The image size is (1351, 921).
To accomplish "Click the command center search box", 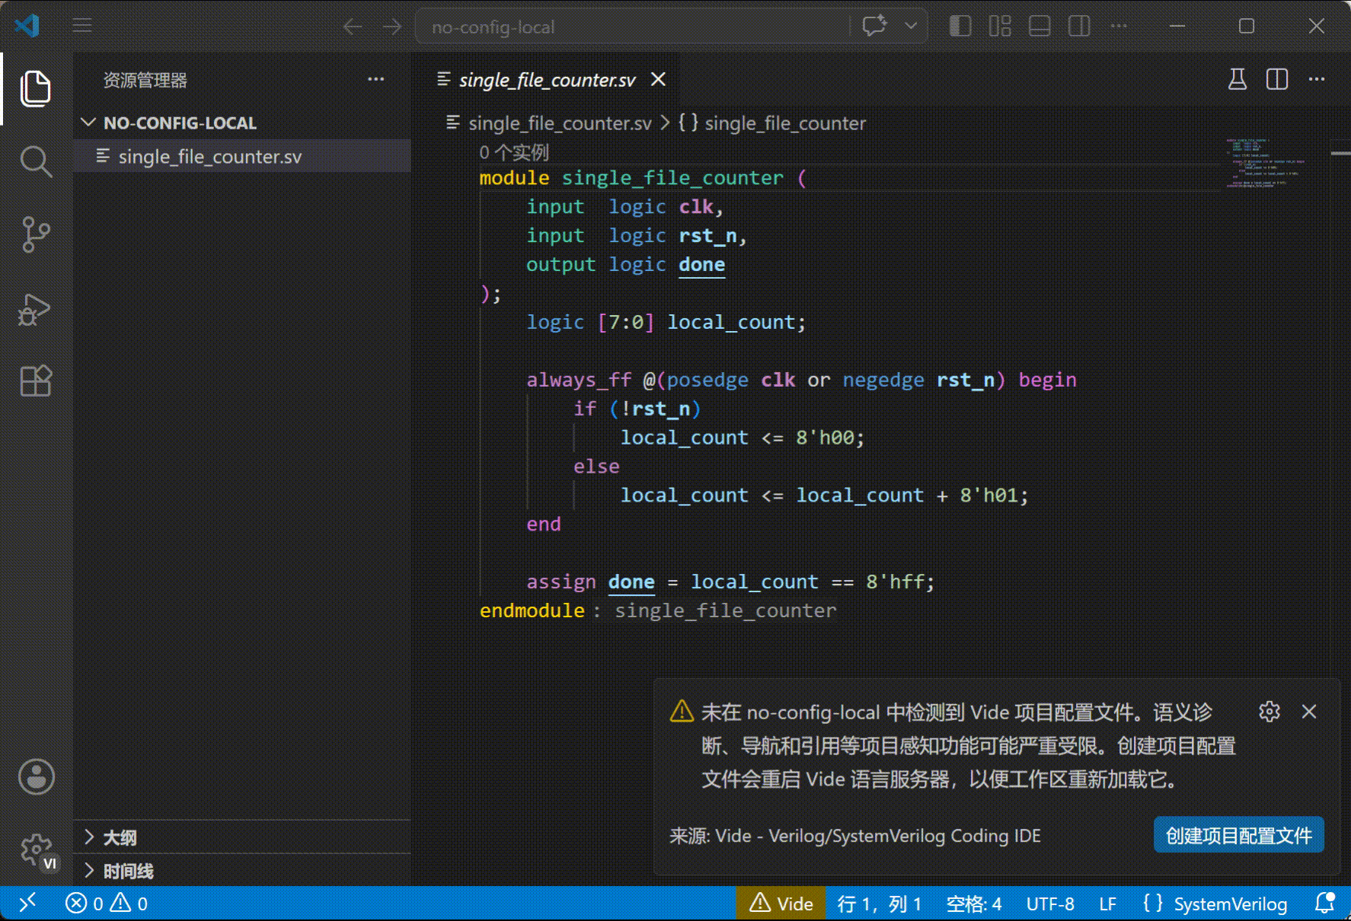I will [632, 27].
